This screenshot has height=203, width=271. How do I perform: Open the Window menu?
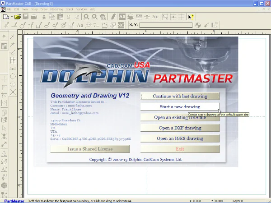[81, 9]
